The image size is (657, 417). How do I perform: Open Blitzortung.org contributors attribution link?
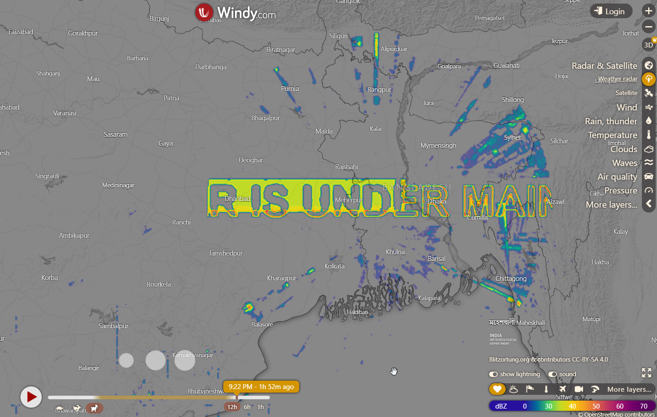coord(549,359)
